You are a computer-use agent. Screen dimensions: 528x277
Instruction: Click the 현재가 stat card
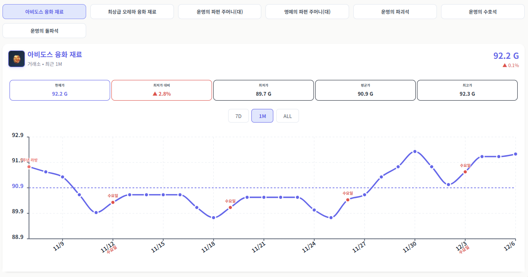tap(60, 90)
